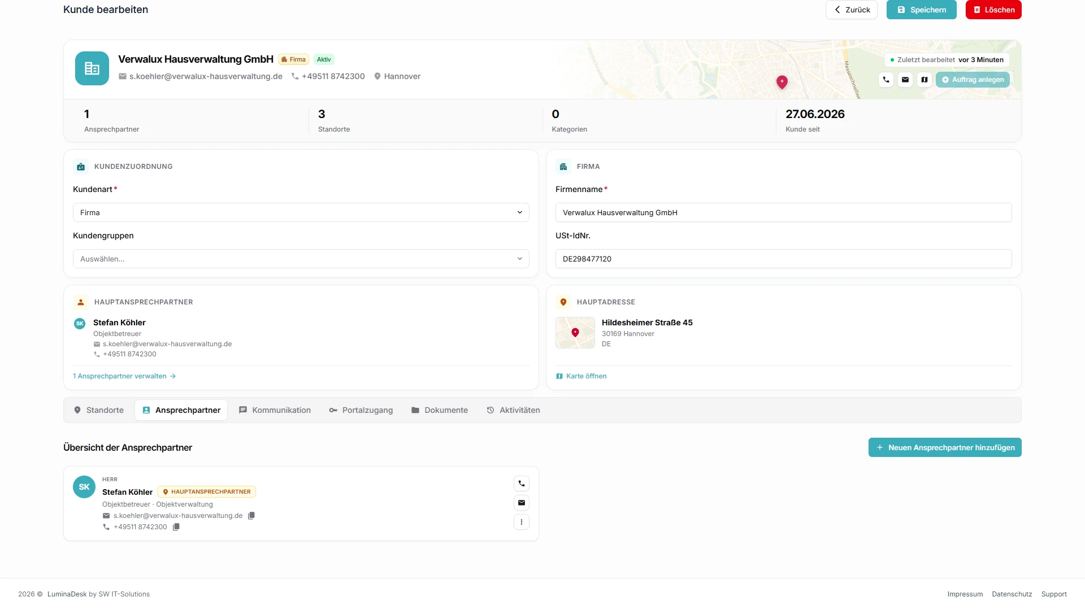Image resolution: width=1085 pixels, height=610 pixels.
Task: Copy Stefan Köhler's email address in contact card
Action: (x=251, y=516)
